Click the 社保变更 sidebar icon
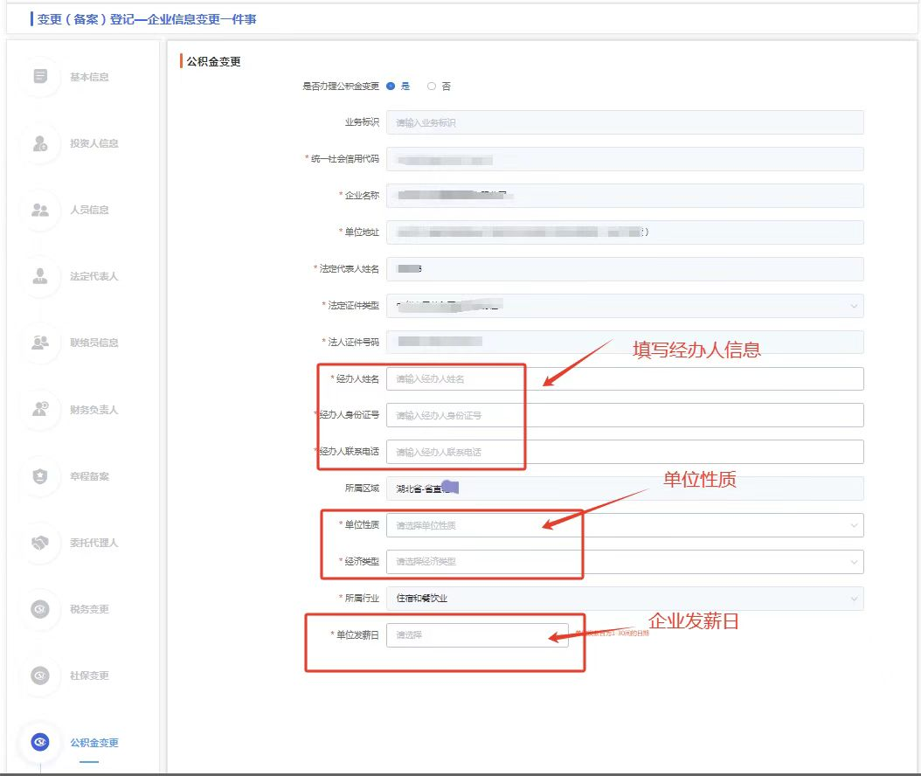Viewport: 921px width, 776px height. (40, 676)
